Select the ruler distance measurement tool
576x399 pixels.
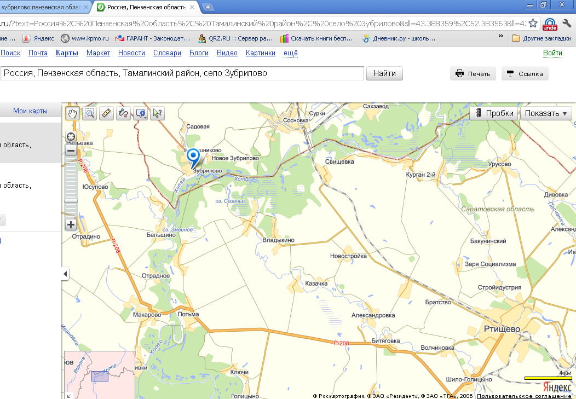tap(106, 113)
